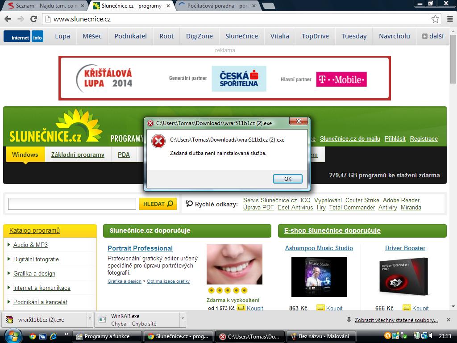The image size is (457, 343).
Task: Click the volume icon in system tray
Action: [x=432, y=336]
